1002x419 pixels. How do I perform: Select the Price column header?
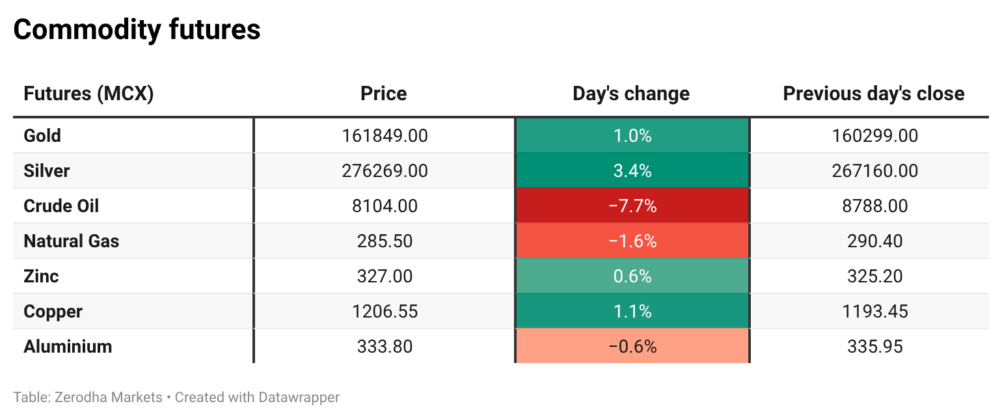pyautogui.click(x=384, y=94)
